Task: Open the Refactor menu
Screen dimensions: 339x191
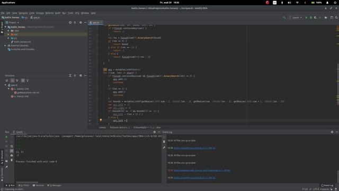Action: tap(49, 13)
